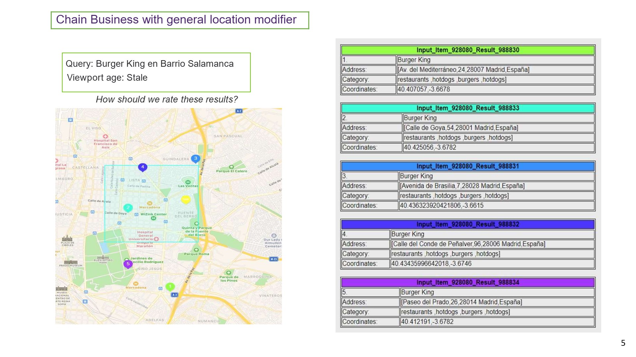Click the Parque El Calero marker
The image size is (636, 357).
(x=232, y=167)
